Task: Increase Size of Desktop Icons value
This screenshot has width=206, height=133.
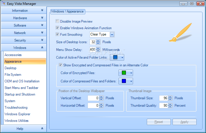Action: (98, 41)
